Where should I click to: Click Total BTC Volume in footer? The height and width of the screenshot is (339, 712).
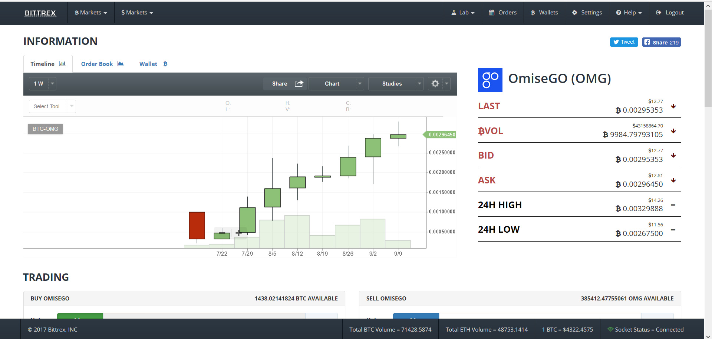(x=390, y=329)
